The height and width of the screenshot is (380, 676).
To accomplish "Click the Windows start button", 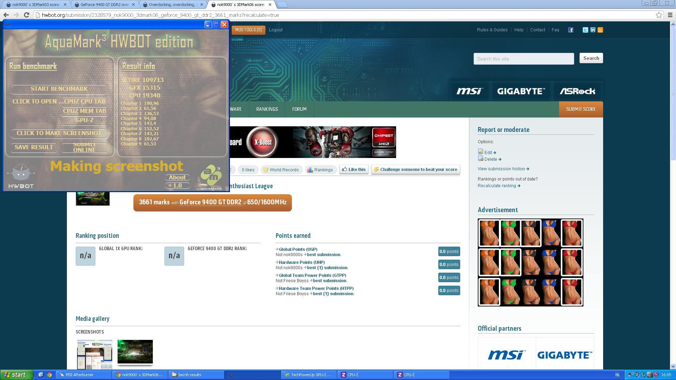I will 17,375.
